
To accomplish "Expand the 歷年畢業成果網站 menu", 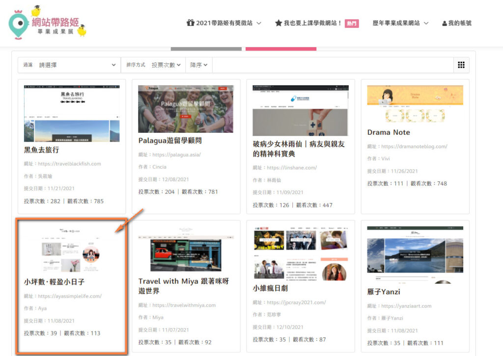I will point(400,23).
